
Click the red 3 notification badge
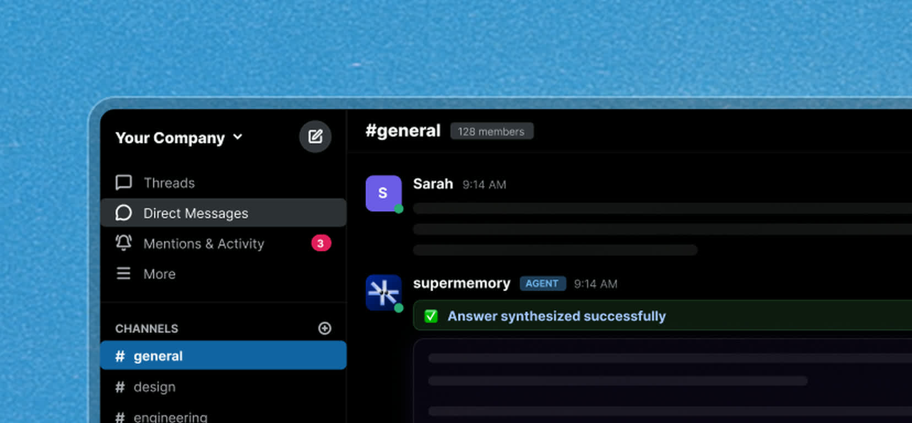(x=321, y=243)
